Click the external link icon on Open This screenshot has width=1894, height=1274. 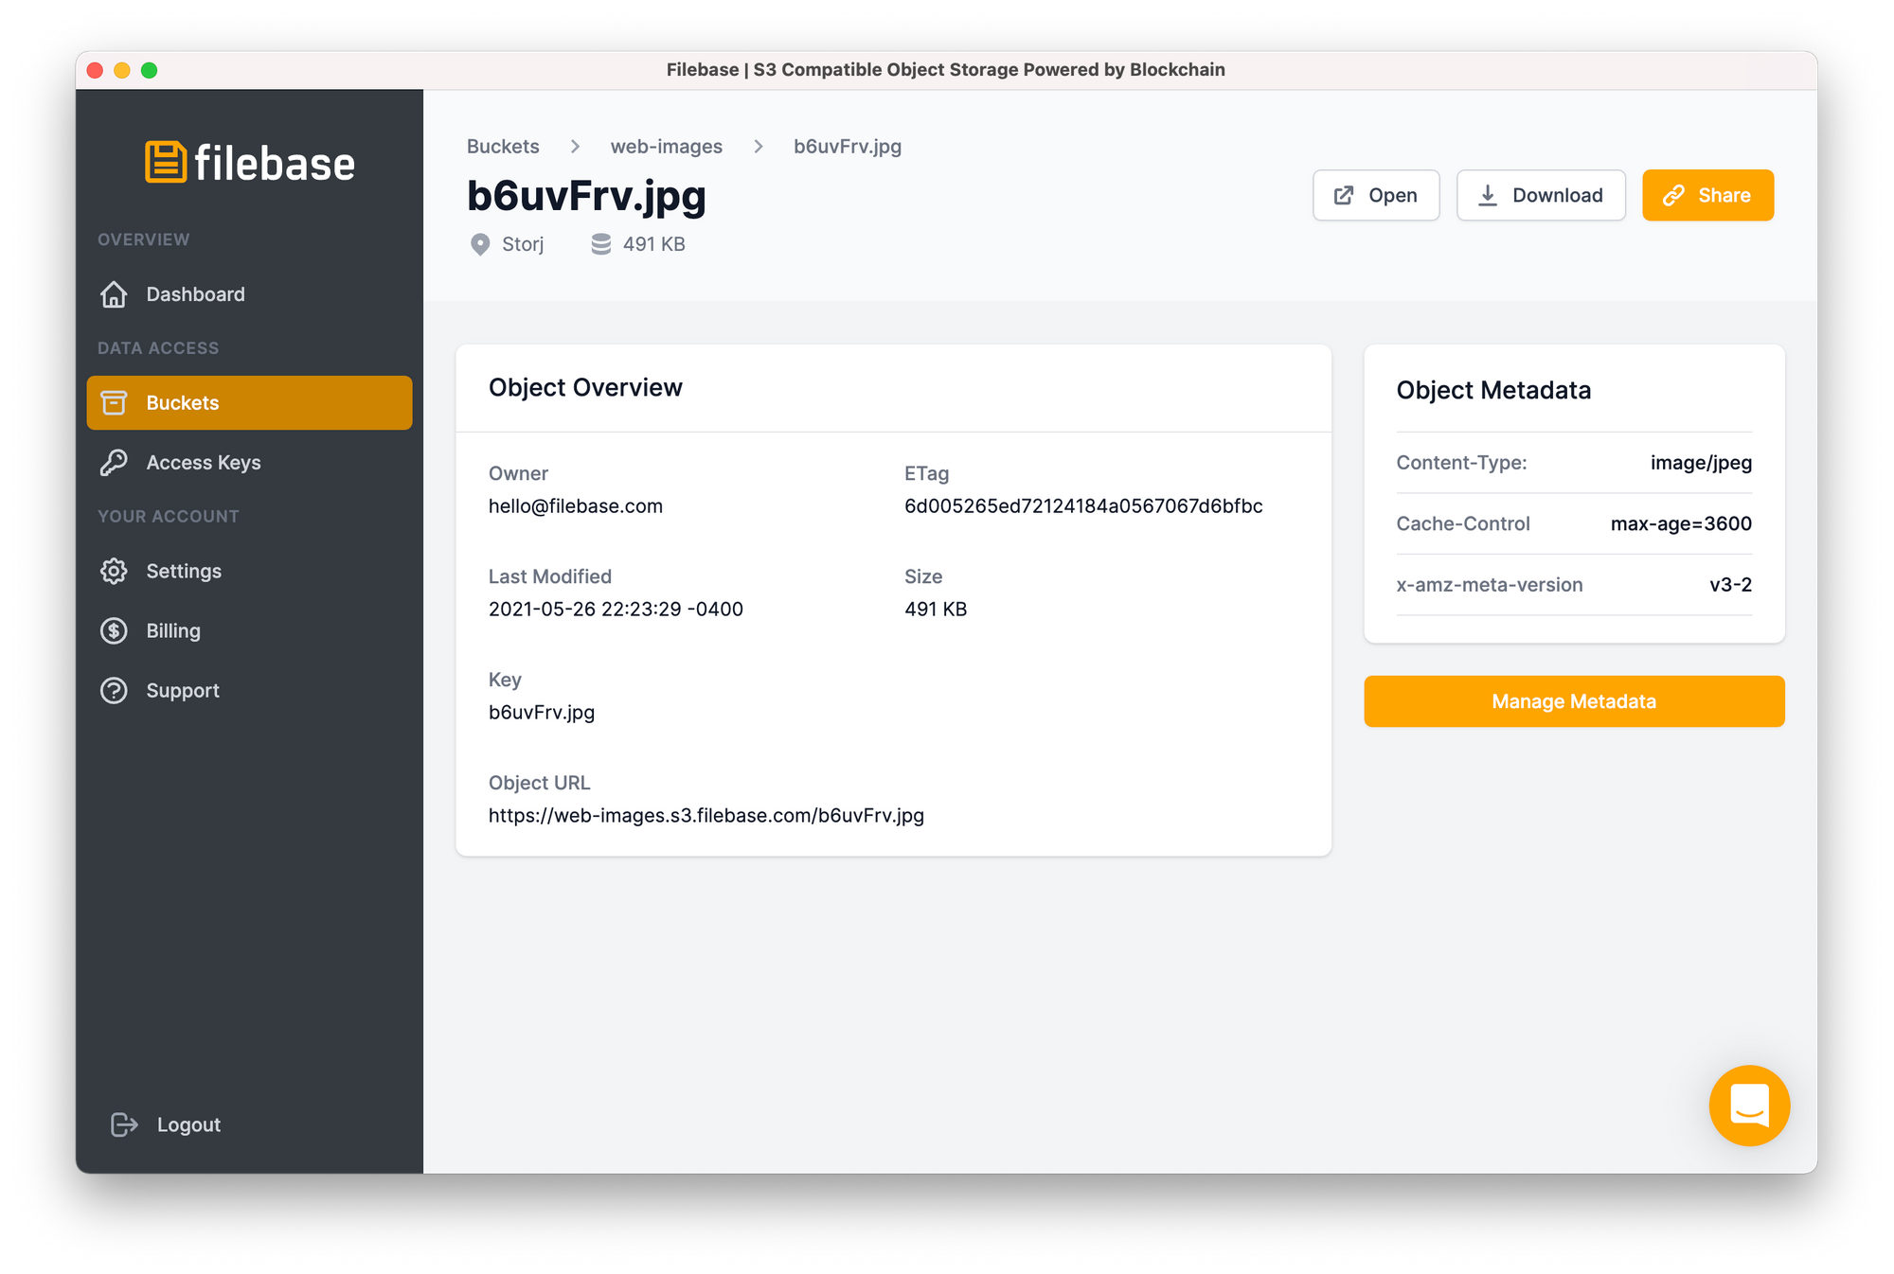pyautogui.click(x=1344, y=195)
